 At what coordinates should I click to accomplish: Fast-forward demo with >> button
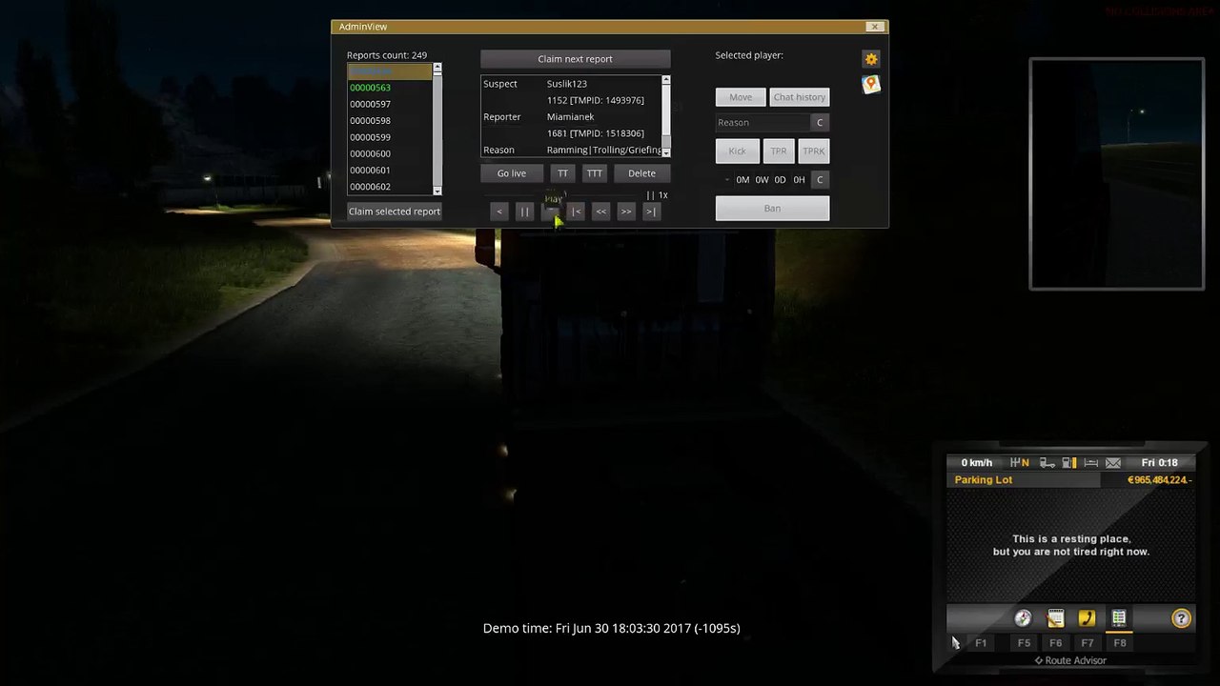coord(626,212)
